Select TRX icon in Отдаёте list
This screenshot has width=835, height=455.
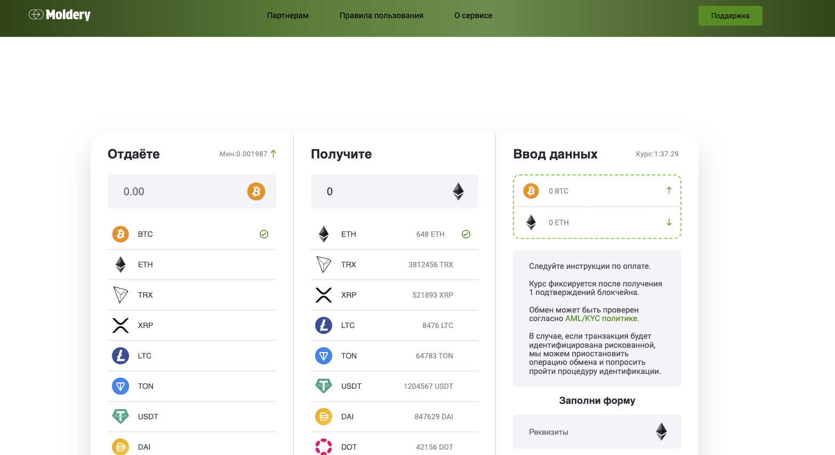121,295
